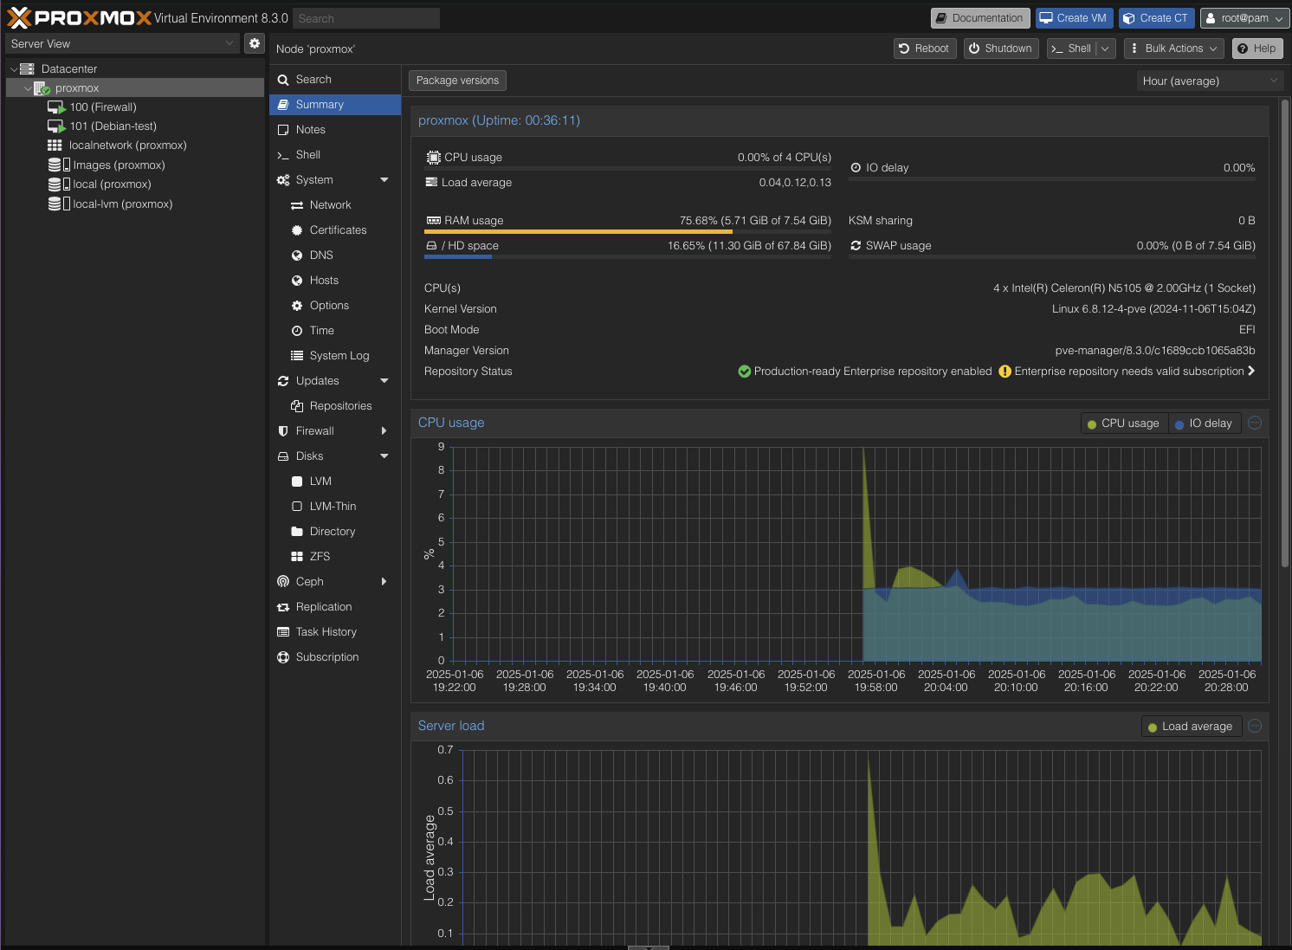Click the top Search input field
The image size is (1292, 950).
tap(365, 18)
